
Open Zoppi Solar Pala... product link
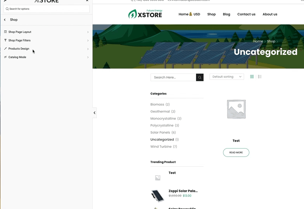183,191
